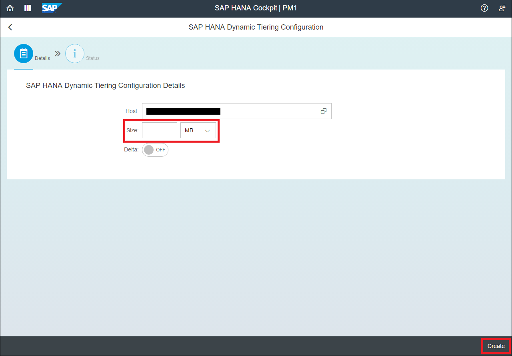
Task: Click the SAP HANA Cockpit | PM1 title
Action: point(256,8)
